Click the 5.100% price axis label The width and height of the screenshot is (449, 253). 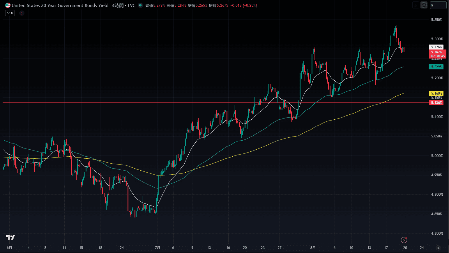coord(437,117)
